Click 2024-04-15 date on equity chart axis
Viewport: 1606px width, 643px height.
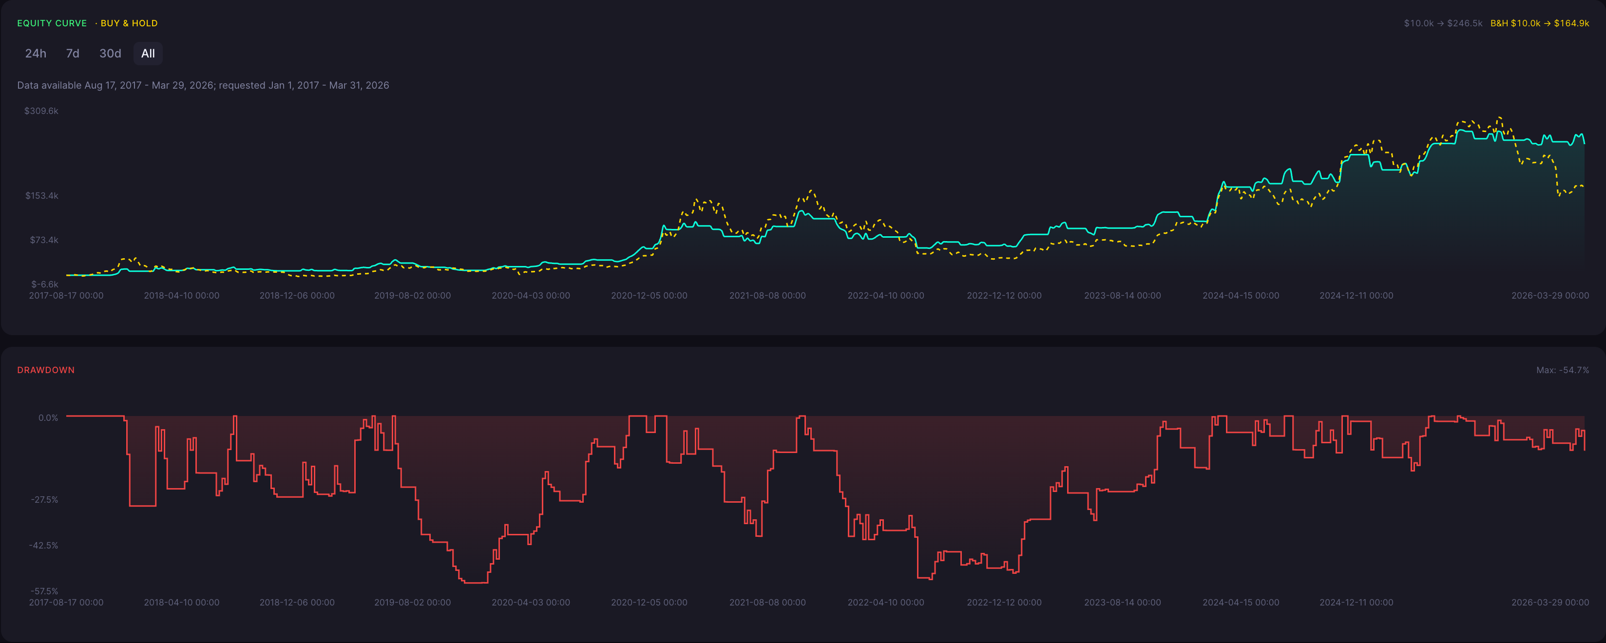[x=1241, y=296]
